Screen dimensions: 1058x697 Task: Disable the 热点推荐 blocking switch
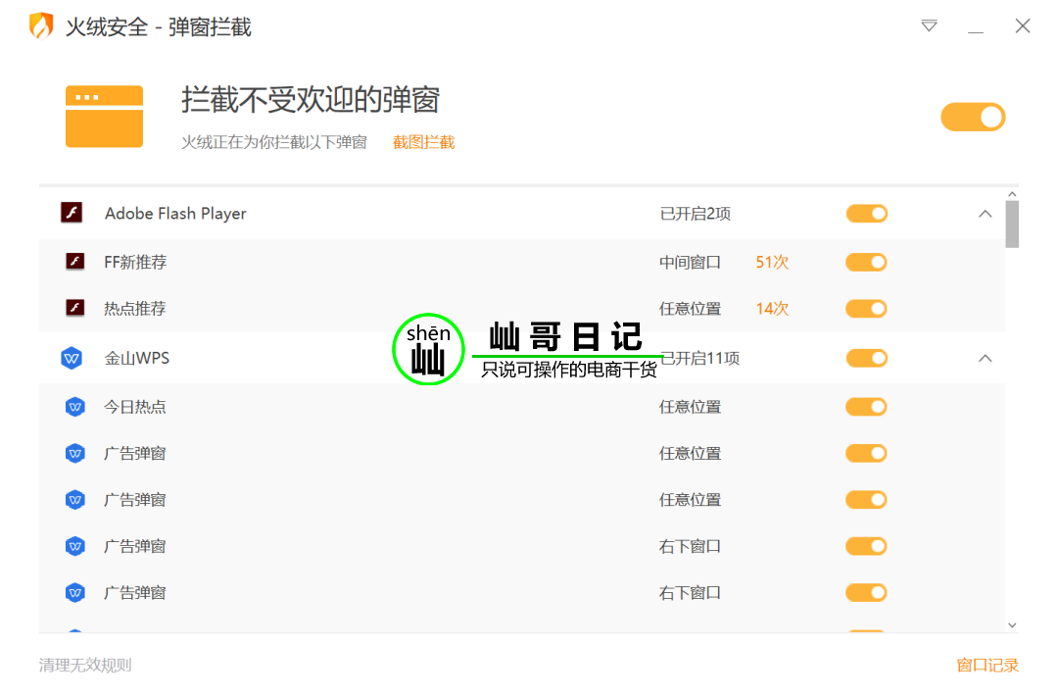click(866, 309)
